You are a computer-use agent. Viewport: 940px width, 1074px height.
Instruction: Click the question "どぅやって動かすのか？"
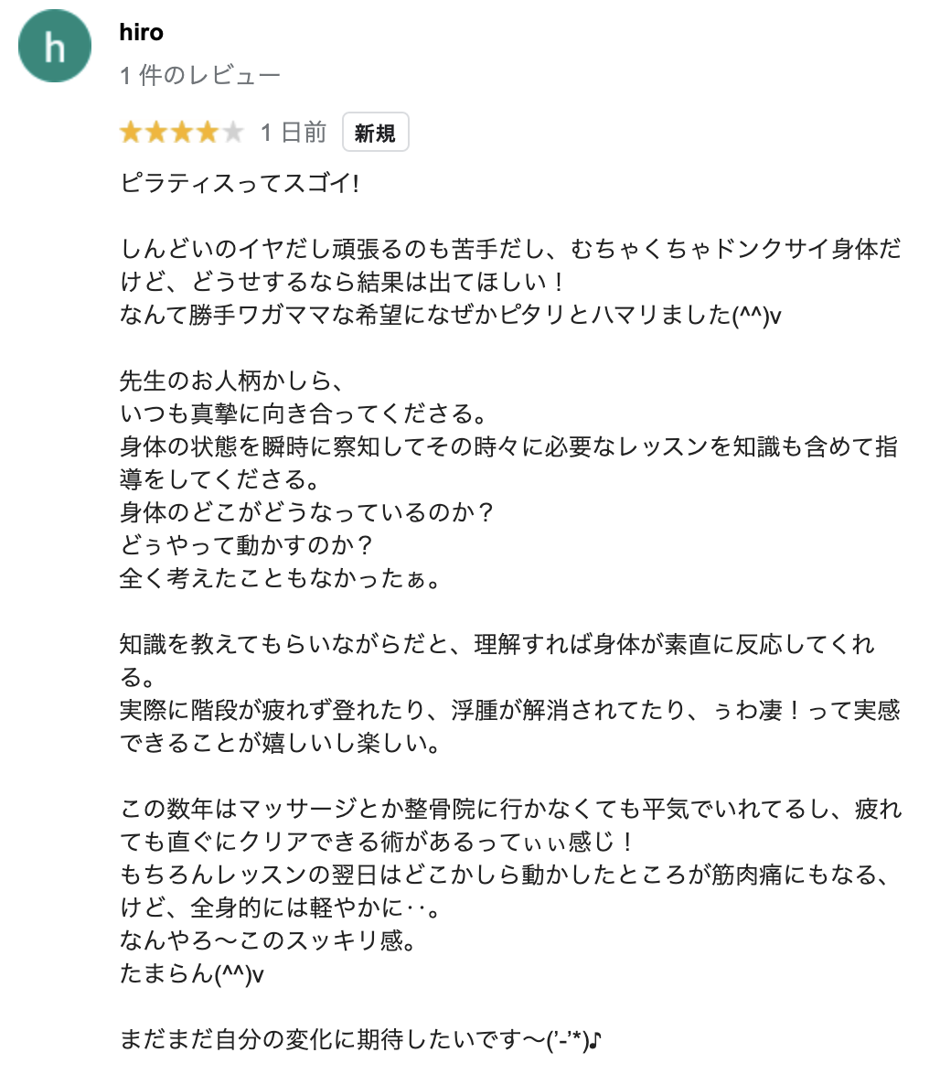247,545
